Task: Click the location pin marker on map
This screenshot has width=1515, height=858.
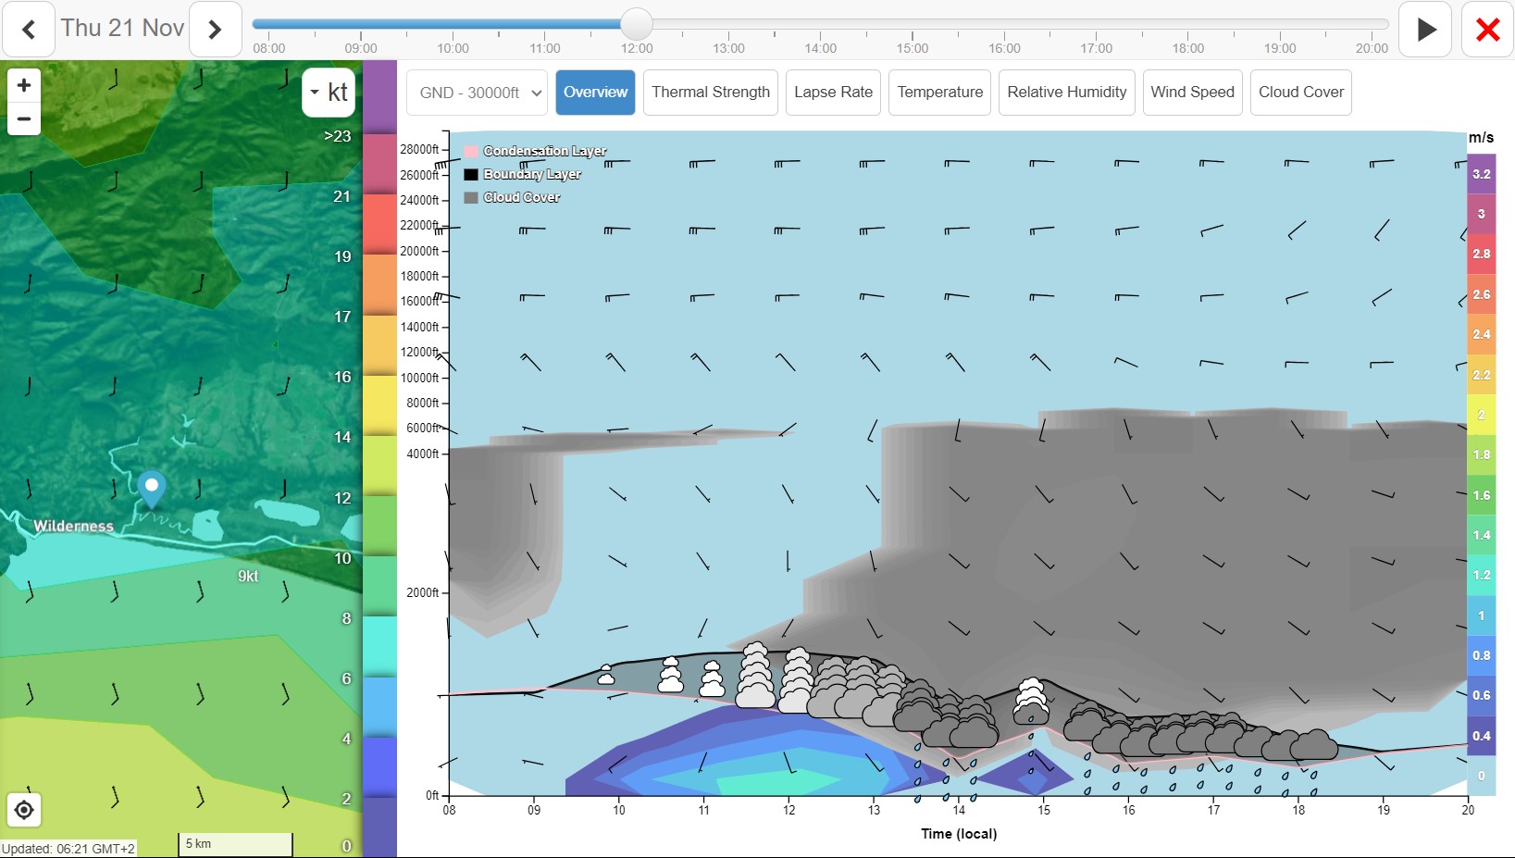Action: 151,490
